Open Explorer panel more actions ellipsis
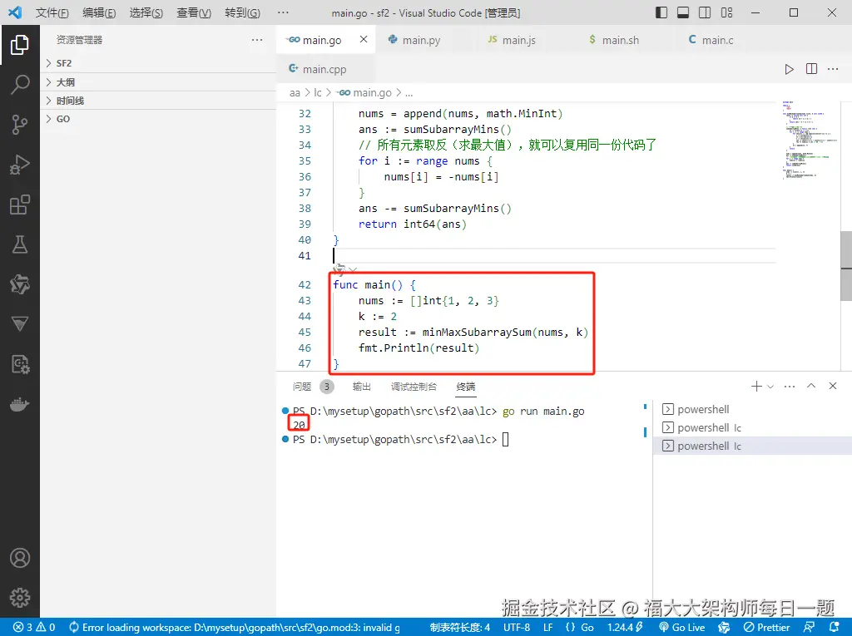The height and width of the screenshot is (636, 852). click(257, 40)
